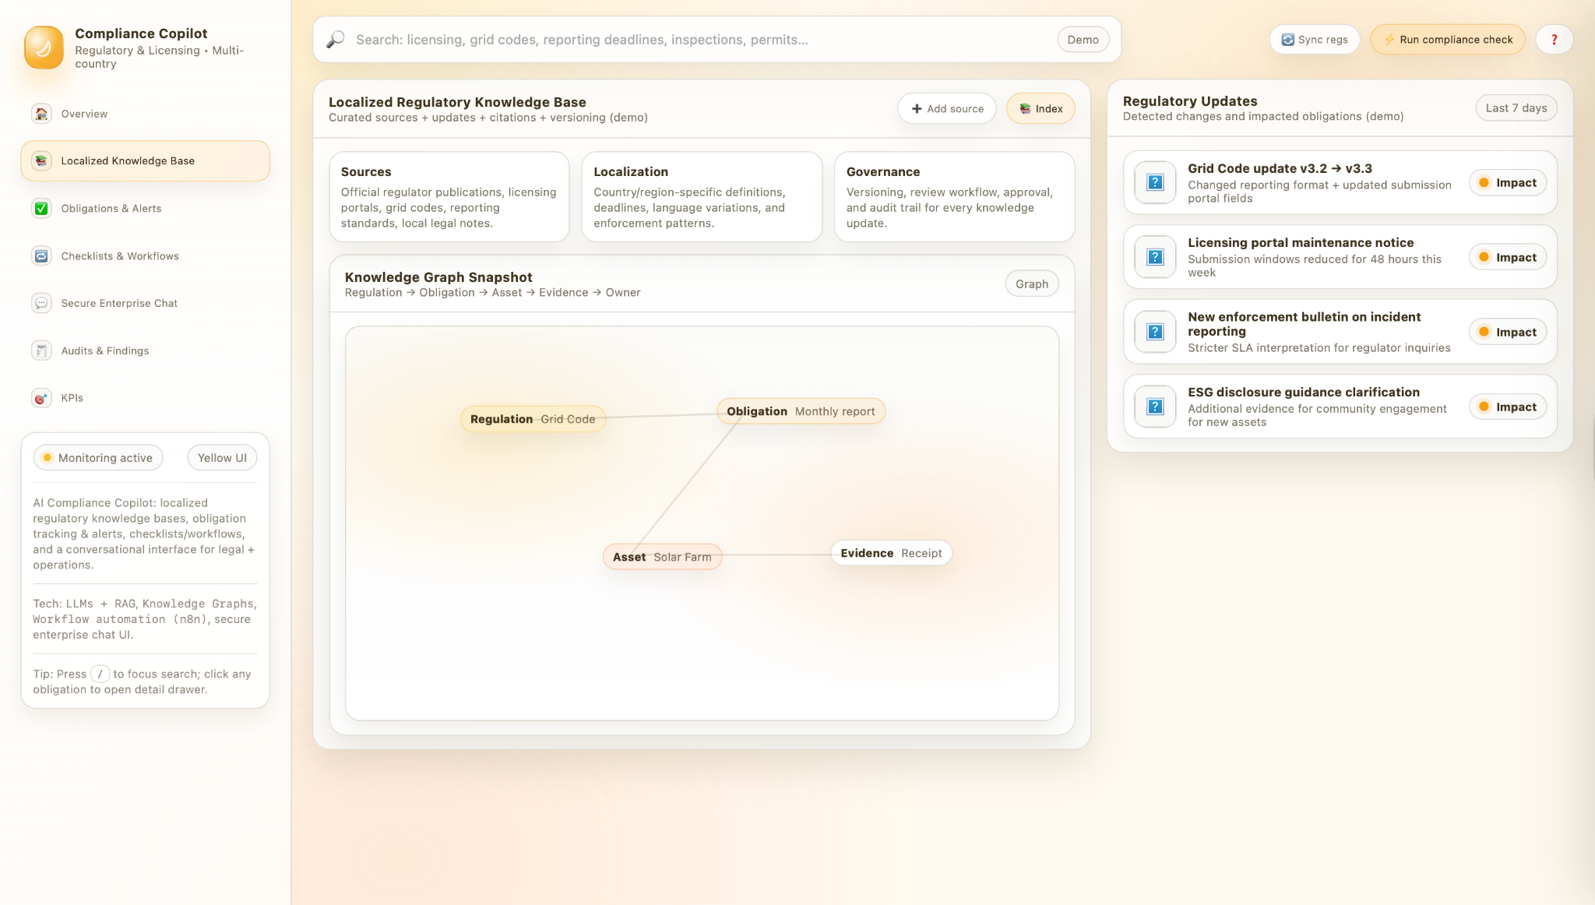The image size is (1595, 905).
Task: Open the Graph view selector
Action: [x=1031, y=284]
